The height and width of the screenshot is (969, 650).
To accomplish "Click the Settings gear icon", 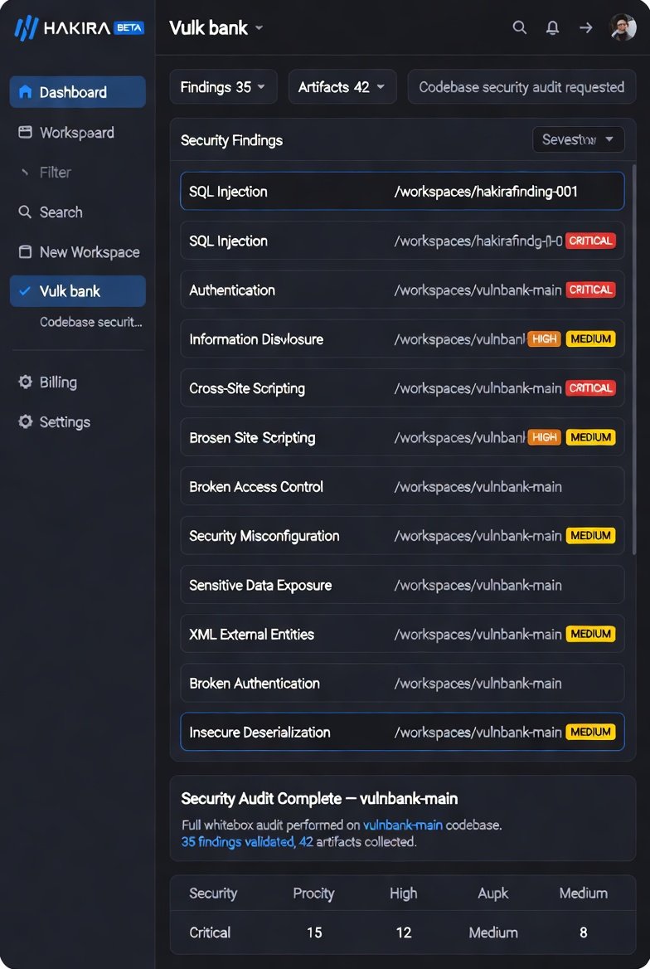I will click(26, 421).
